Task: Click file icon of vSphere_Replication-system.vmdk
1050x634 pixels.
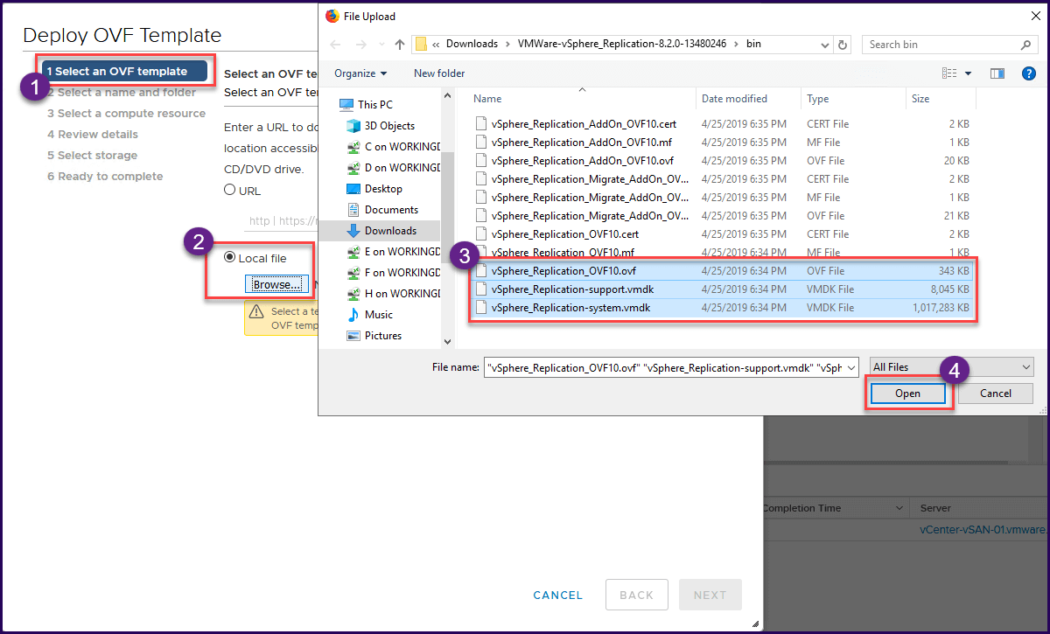Action: point(480,308)
